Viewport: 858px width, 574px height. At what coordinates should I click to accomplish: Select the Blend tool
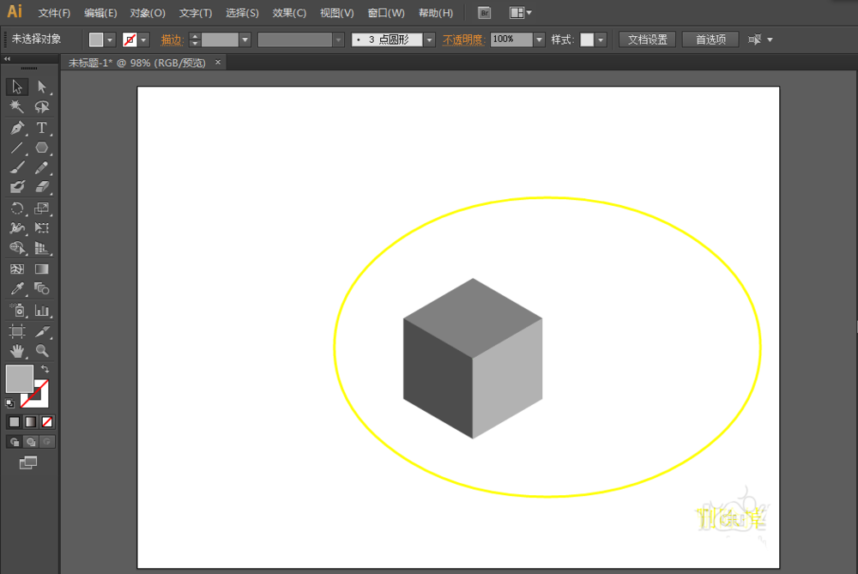point(41,289)
